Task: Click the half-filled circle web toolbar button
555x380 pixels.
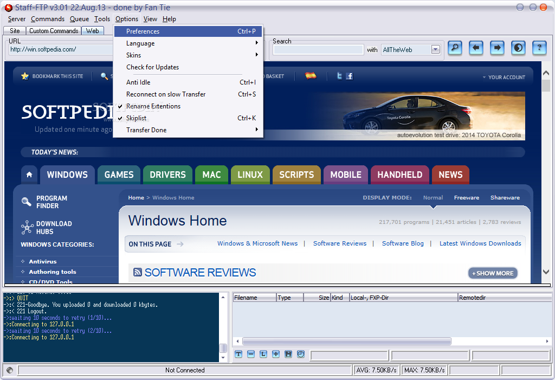Action: point(518,48)
